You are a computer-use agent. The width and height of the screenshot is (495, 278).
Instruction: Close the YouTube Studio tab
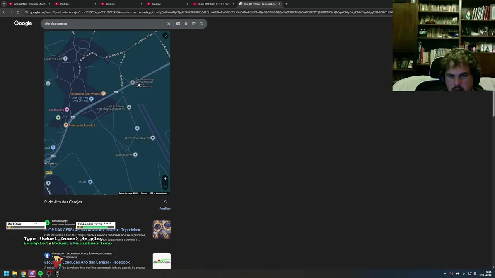tap(49, 4)
